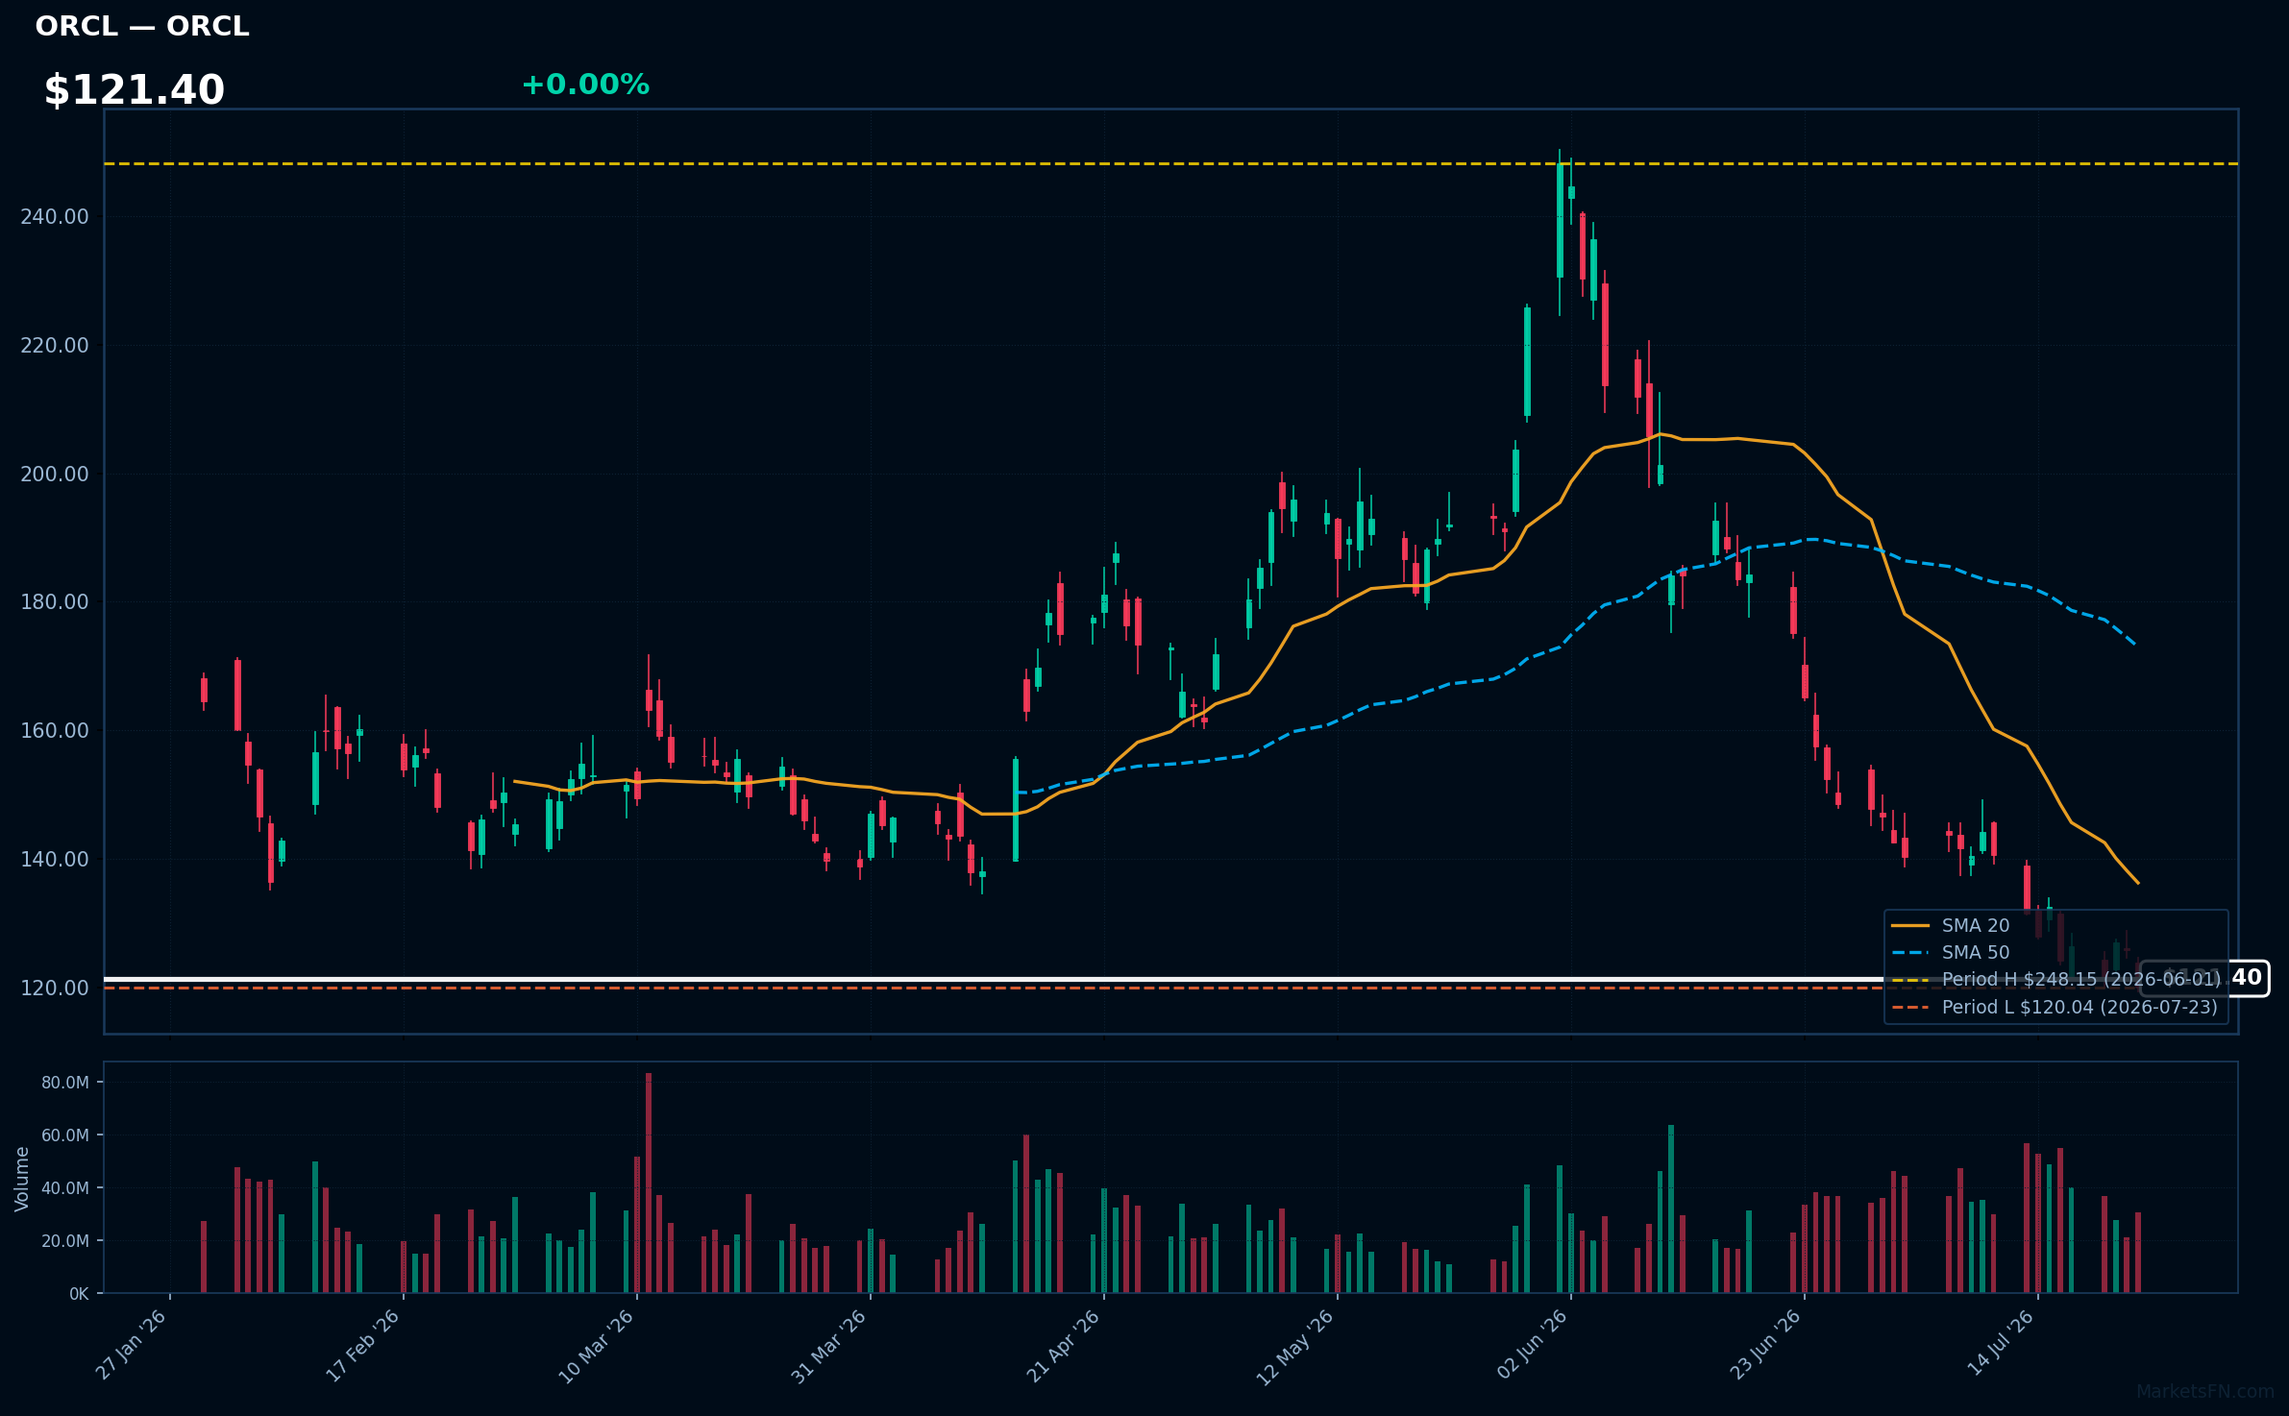2289x1416 pixels.
Task: Click the 17 Feb '26 date label
Action: click(363, 1345)
